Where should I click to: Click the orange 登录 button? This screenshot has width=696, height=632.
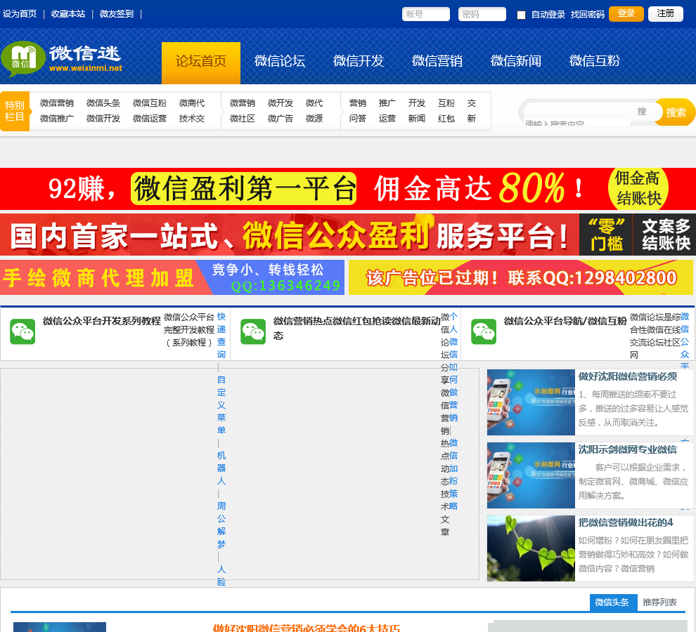coord(626,14)
